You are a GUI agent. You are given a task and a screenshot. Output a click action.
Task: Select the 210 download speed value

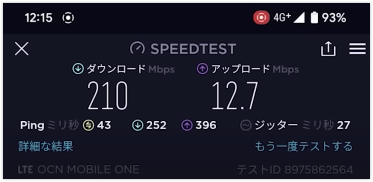click(108, 96)
